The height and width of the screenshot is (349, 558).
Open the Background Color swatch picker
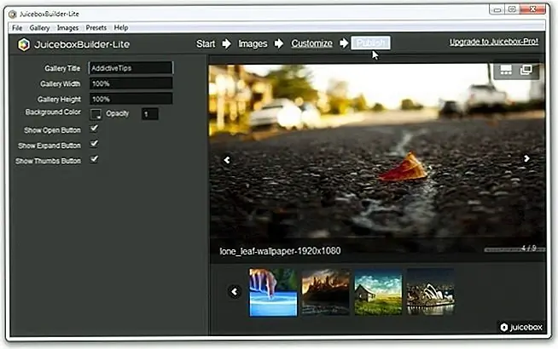(x=96, y=114)
